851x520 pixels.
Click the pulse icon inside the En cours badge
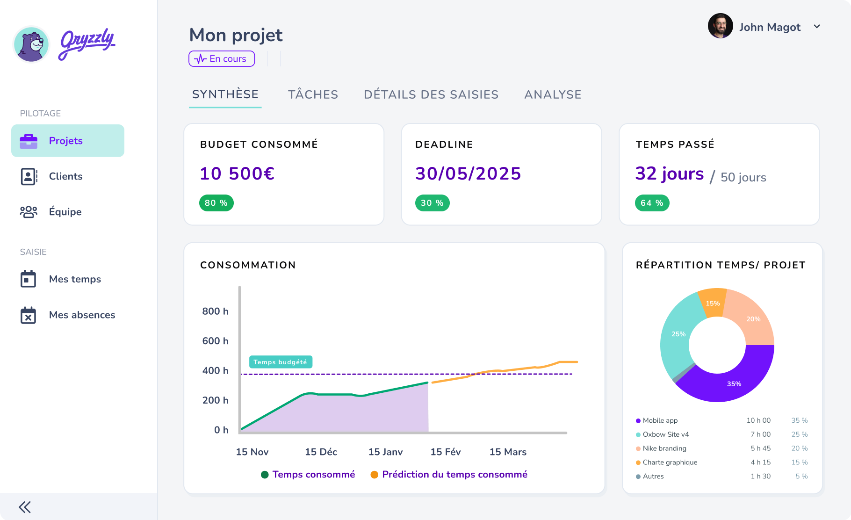[200, 58]
